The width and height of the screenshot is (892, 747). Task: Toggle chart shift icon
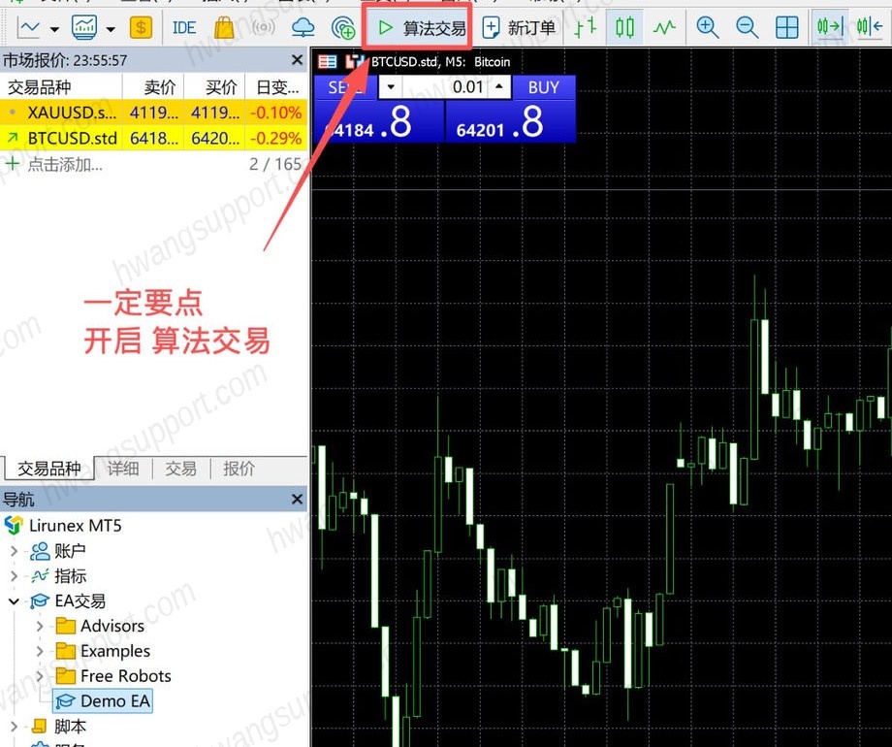870,27
